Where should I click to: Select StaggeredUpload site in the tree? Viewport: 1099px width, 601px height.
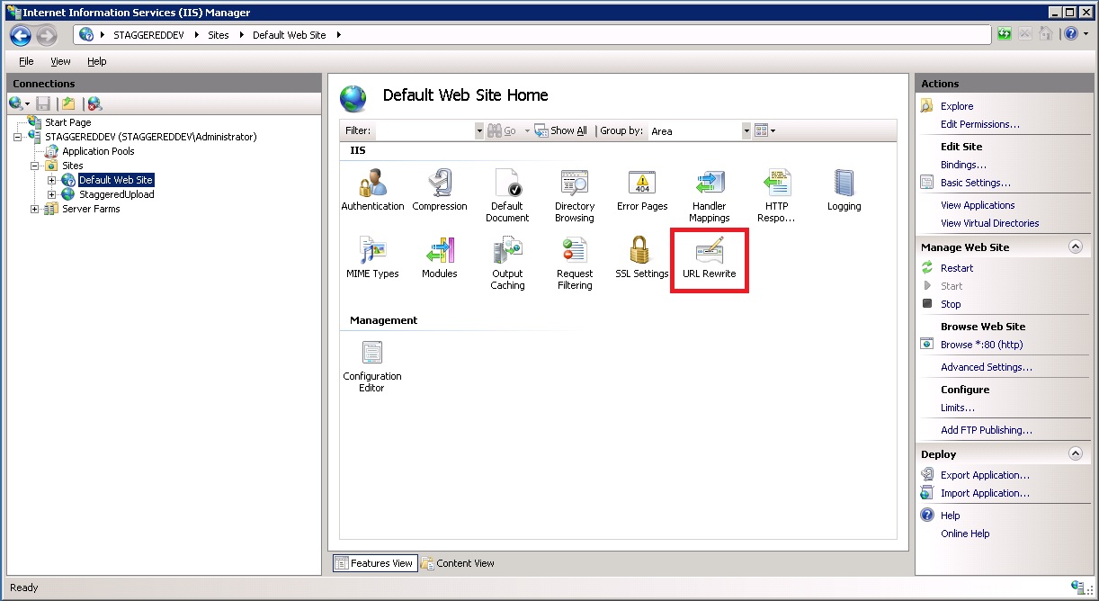click(116, 194)
